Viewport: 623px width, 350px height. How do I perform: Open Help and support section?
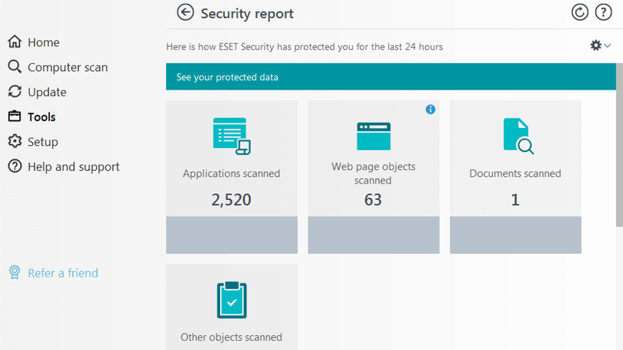(x=73, y=167)
